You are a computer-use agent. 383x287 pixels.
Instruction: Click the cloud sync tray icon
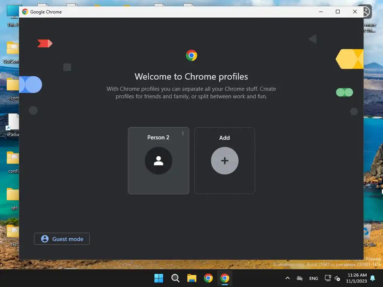[300, 278]
